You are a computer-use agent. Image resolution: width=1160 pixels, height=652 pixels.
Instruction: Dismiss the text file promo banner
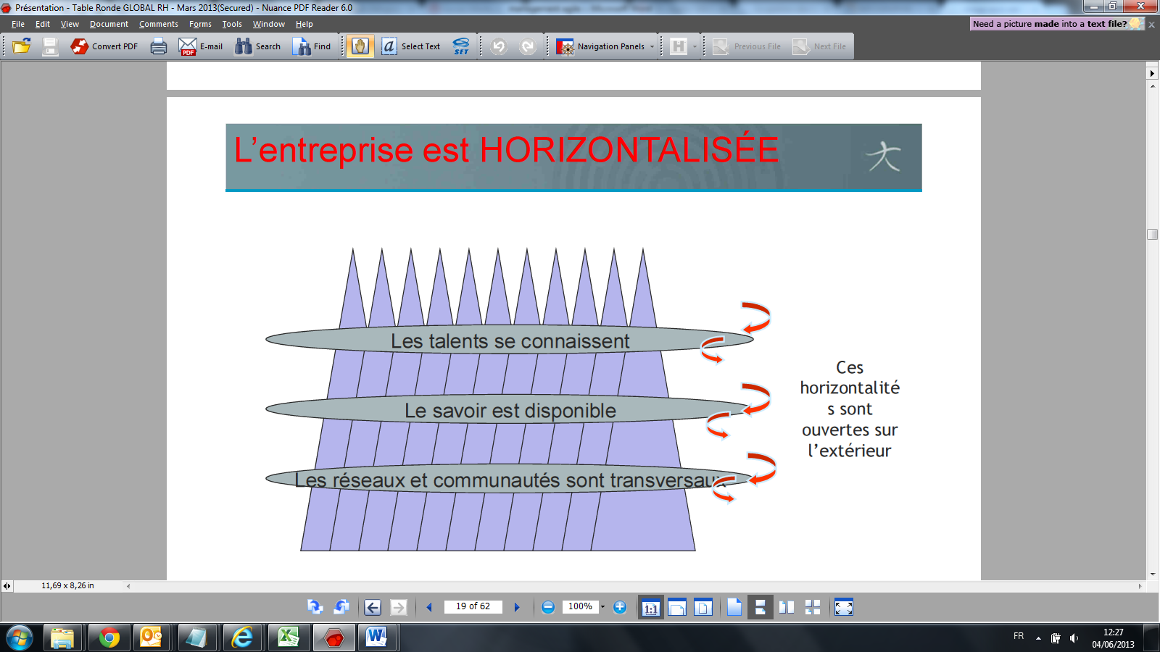(x=1152, y=24)
